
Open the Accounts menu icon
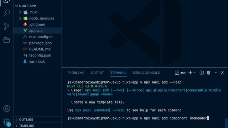click(x=7, y=108)
